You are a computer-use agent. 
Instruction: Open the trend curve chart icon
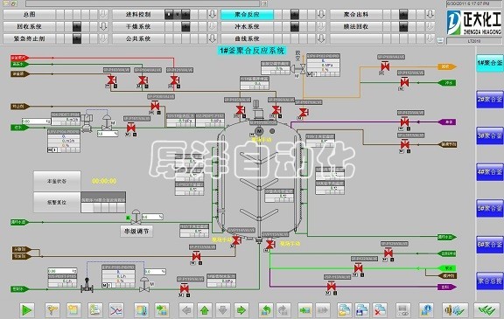tap(116, 310)
